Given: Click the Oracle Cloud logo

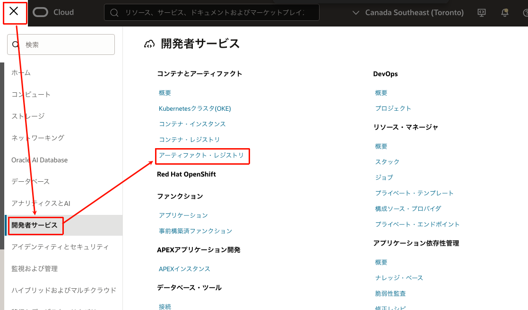Looking at the screenshot, I should tap(53, 13).
